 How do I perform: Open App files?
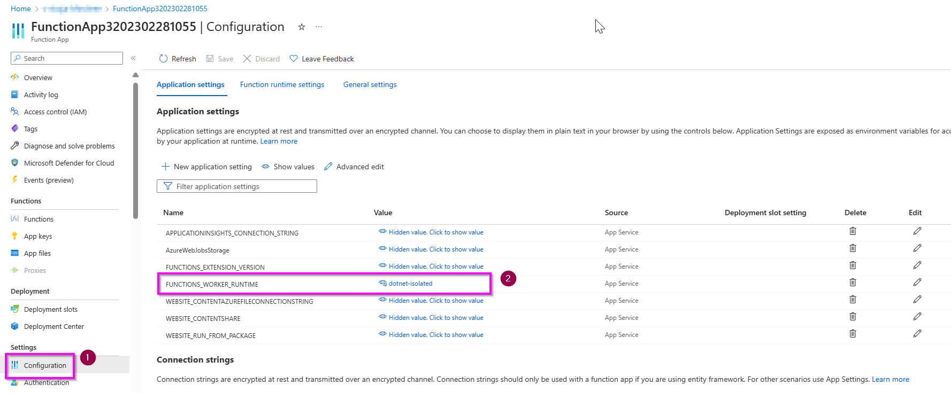37,253
